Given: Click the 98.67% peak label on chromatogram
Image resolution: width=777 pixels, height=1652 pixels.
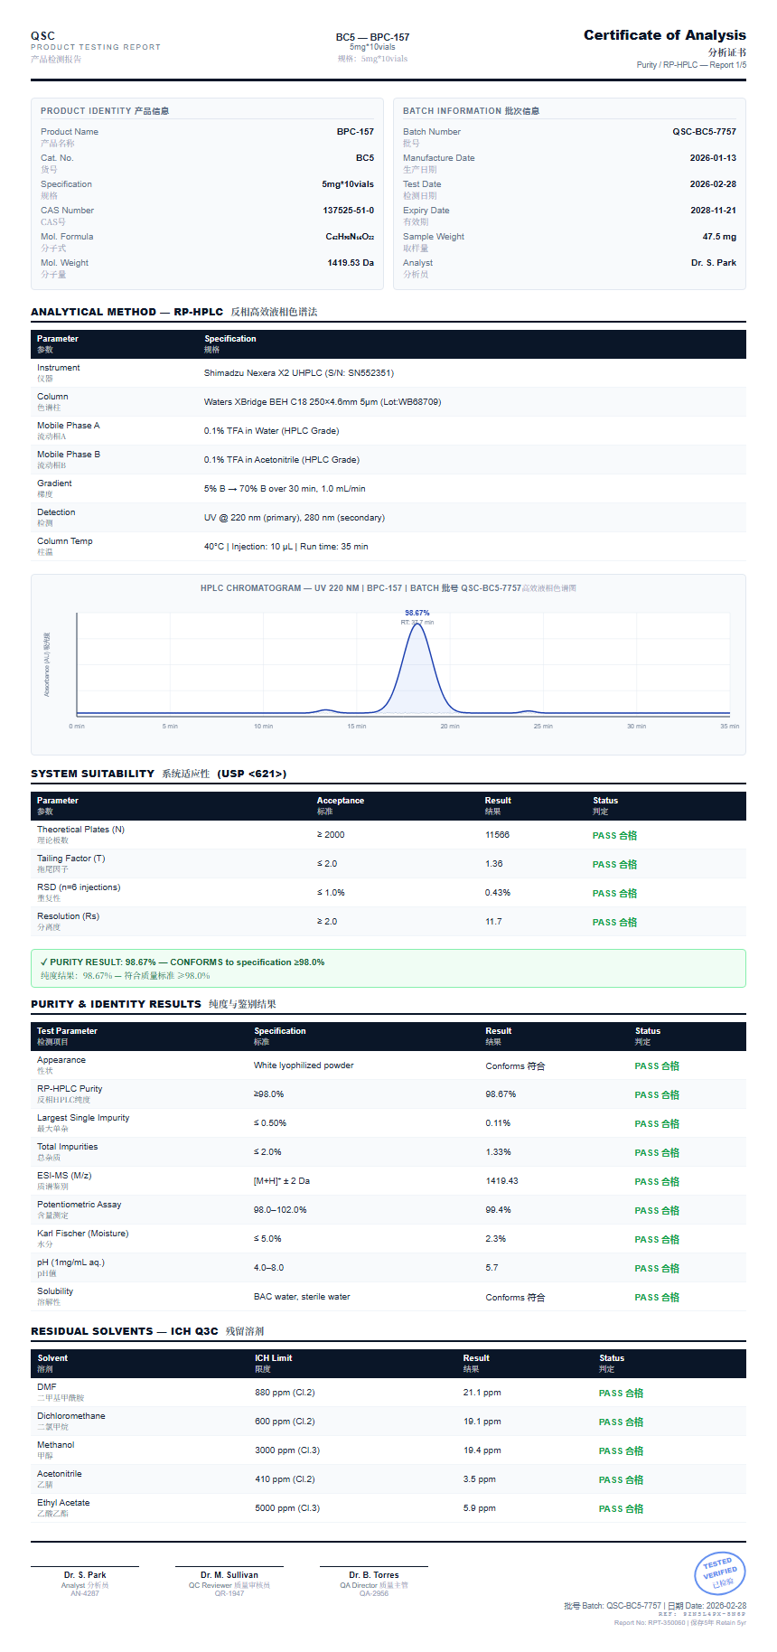Looking at the screenshot, I should pyautogui.click(x=417, y=613).
